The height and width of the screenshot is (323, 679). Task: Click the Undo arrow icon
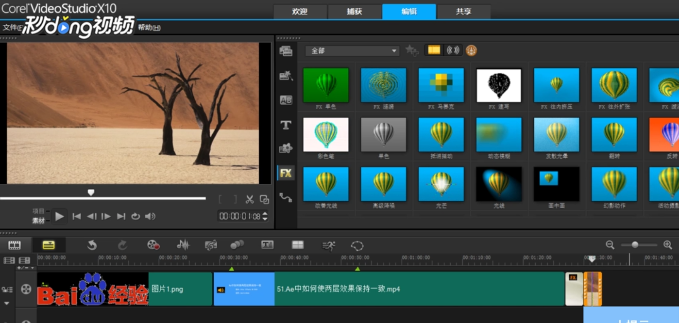pos(92,245)
